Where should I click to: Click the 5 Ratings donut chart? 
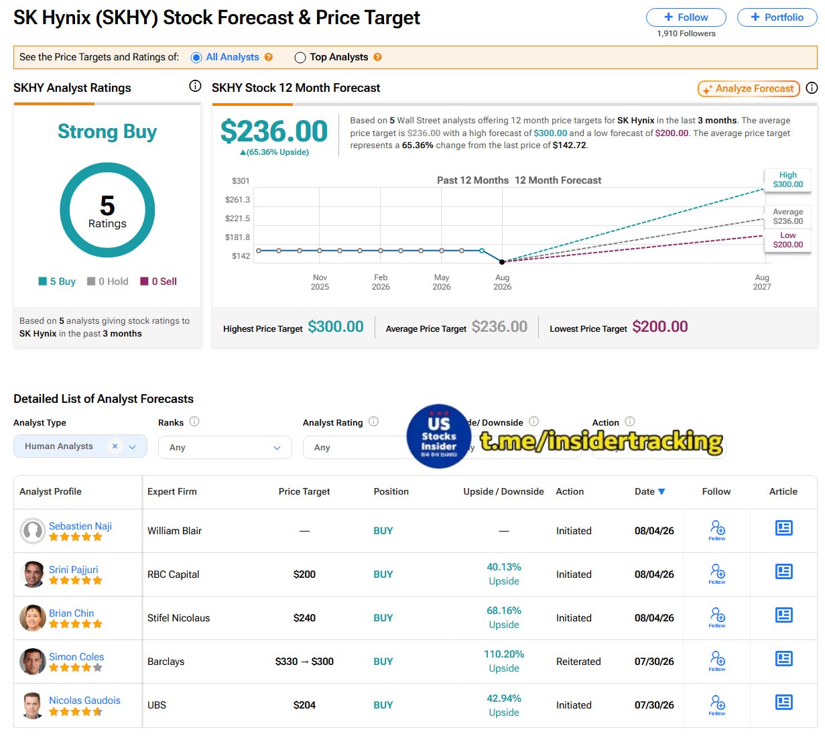click(x=107, y=210)
